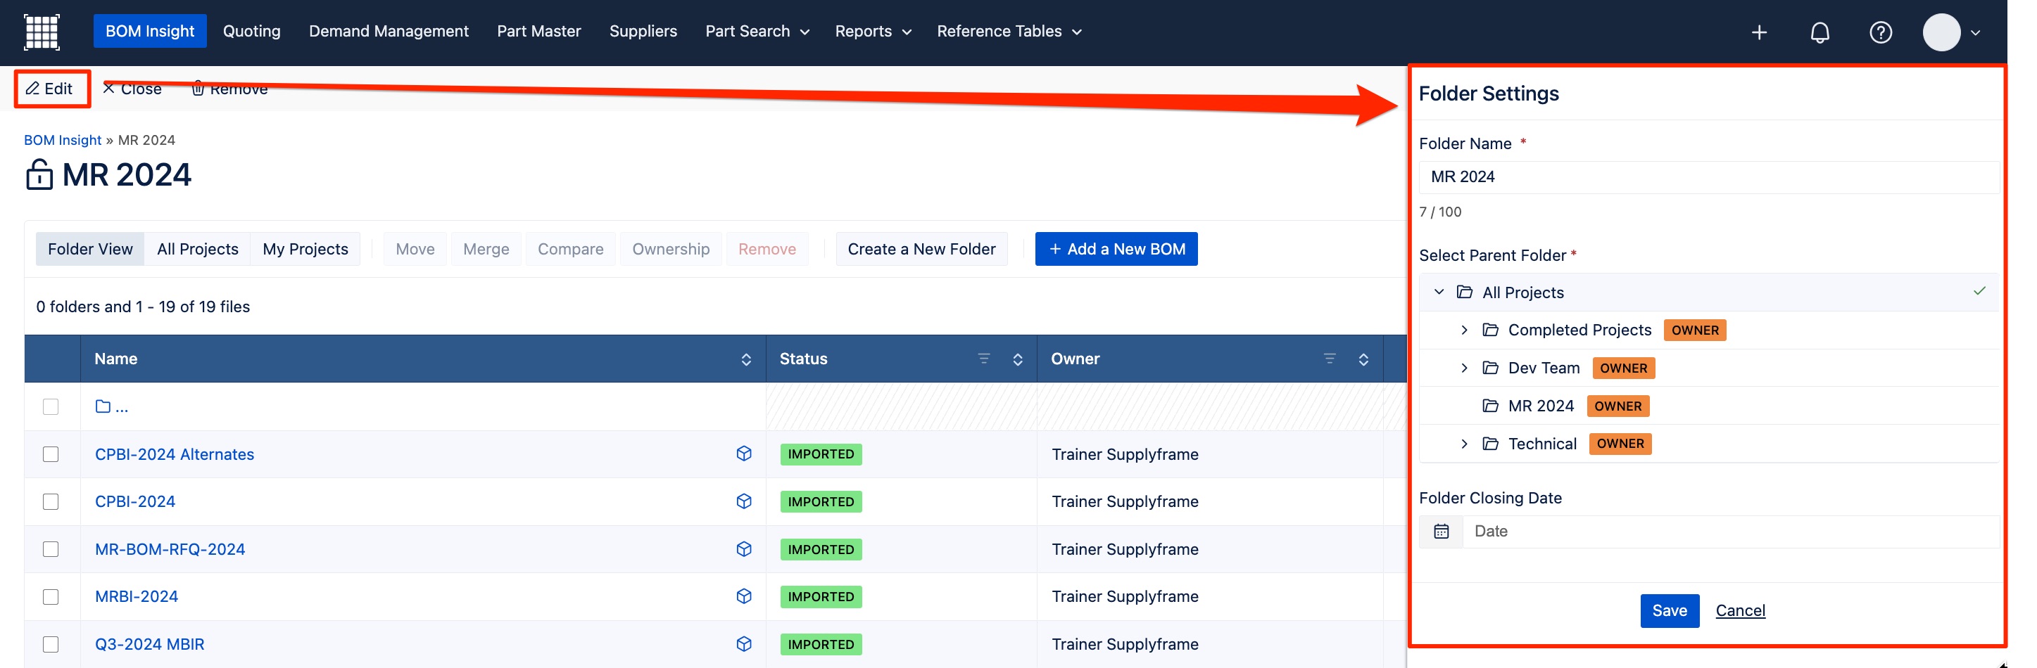Click the Edit folder button
The image size is (2037, 668).
pos(51,89)
